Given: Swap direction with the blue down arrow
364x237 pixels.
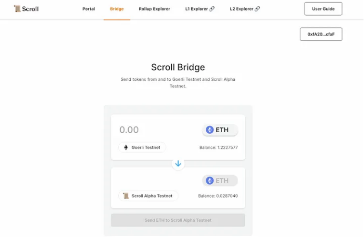Looking at the screenshot, I should coord(178,164).
